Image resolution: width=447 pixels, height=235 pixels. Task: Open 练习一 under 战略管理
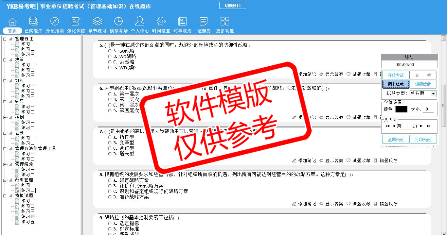pos(28,185)
